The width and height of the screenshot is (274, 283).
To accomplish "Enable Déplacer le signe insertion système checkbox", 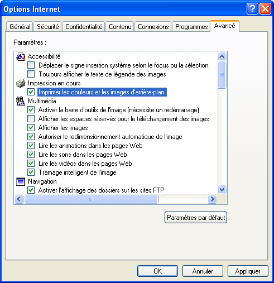I will click(31, 65).
